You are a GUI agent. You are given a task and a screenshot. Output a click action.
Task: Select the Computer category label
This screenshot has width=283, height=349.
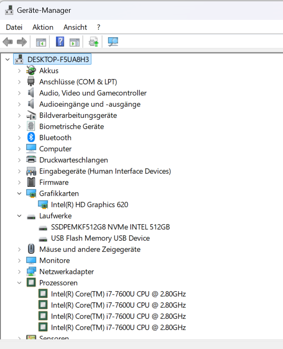[55, 149]
